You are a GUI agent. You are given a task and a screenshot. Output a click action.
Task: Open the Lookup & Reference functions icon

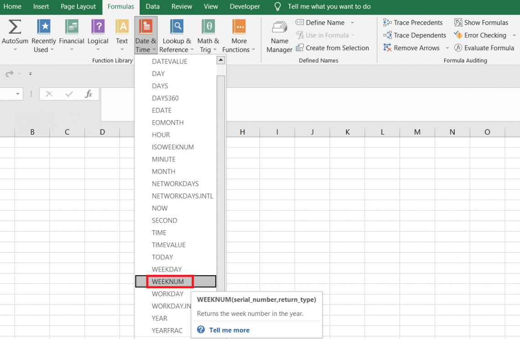click(x=177, y=27)
